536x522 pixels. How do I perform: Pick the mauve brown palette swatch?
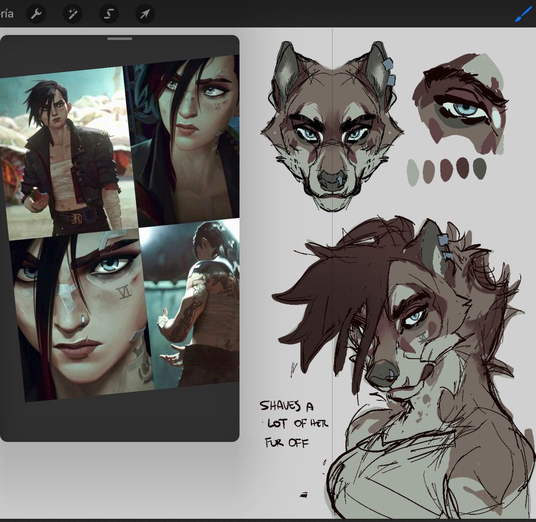pyautogui.click(x=429, y=171)
